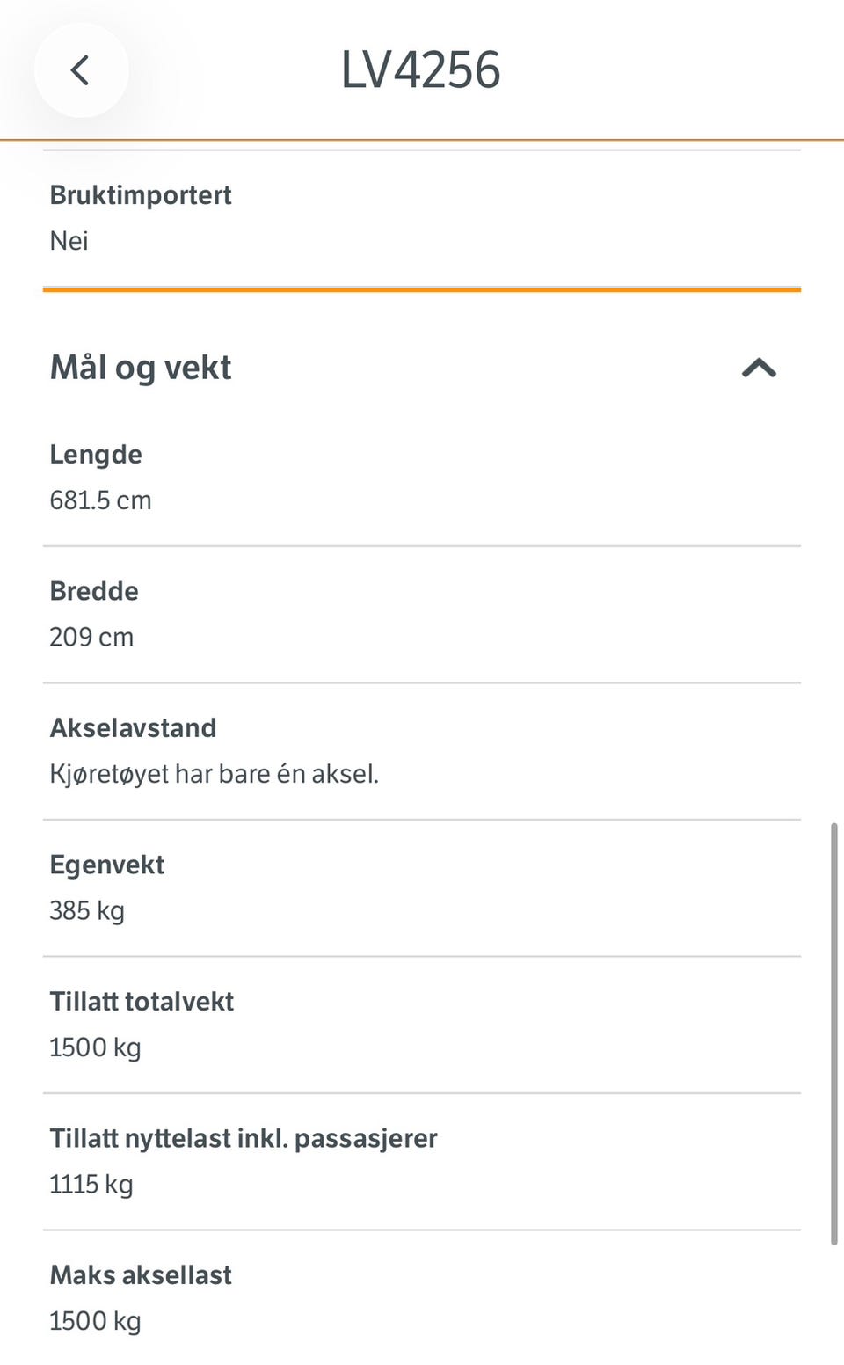Image resolution: width=844 pixels, height=1365 pixels.
Task: Select the Lengde field label
Action: pos(96,455)
